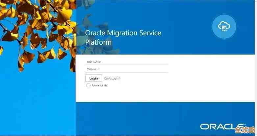This screenshot has width=257, height=136.
Task: Click the "Oracle" word in the page title
Action: point(94,33)
